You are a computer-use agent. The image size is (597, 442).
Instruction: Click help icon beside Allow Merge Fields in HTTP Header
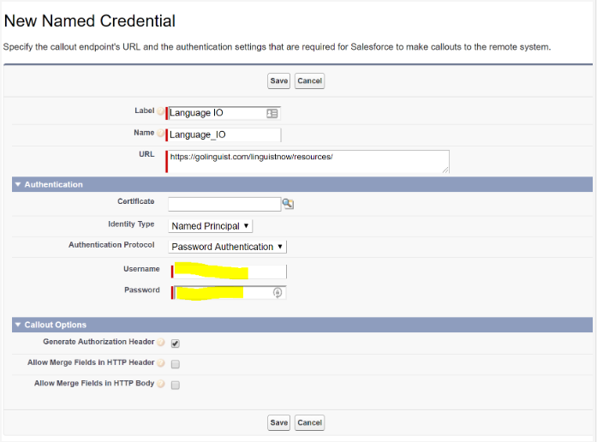pos(160,363)
